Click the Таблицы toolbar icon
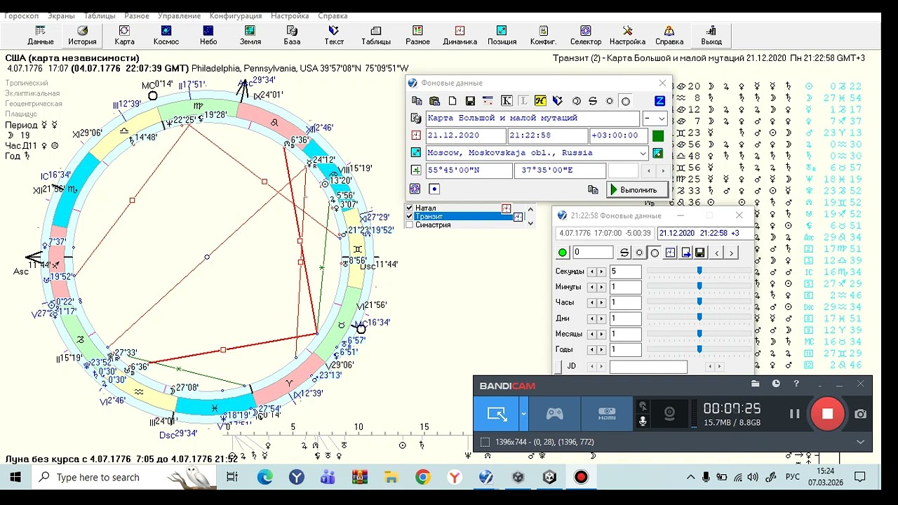Viewport: 898px width, 505px height. coord(376,35)
